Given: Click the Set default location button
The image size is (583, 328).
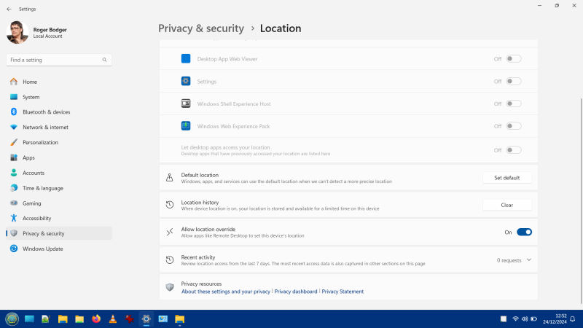Looking at the screenshot, I should (506, 178).
